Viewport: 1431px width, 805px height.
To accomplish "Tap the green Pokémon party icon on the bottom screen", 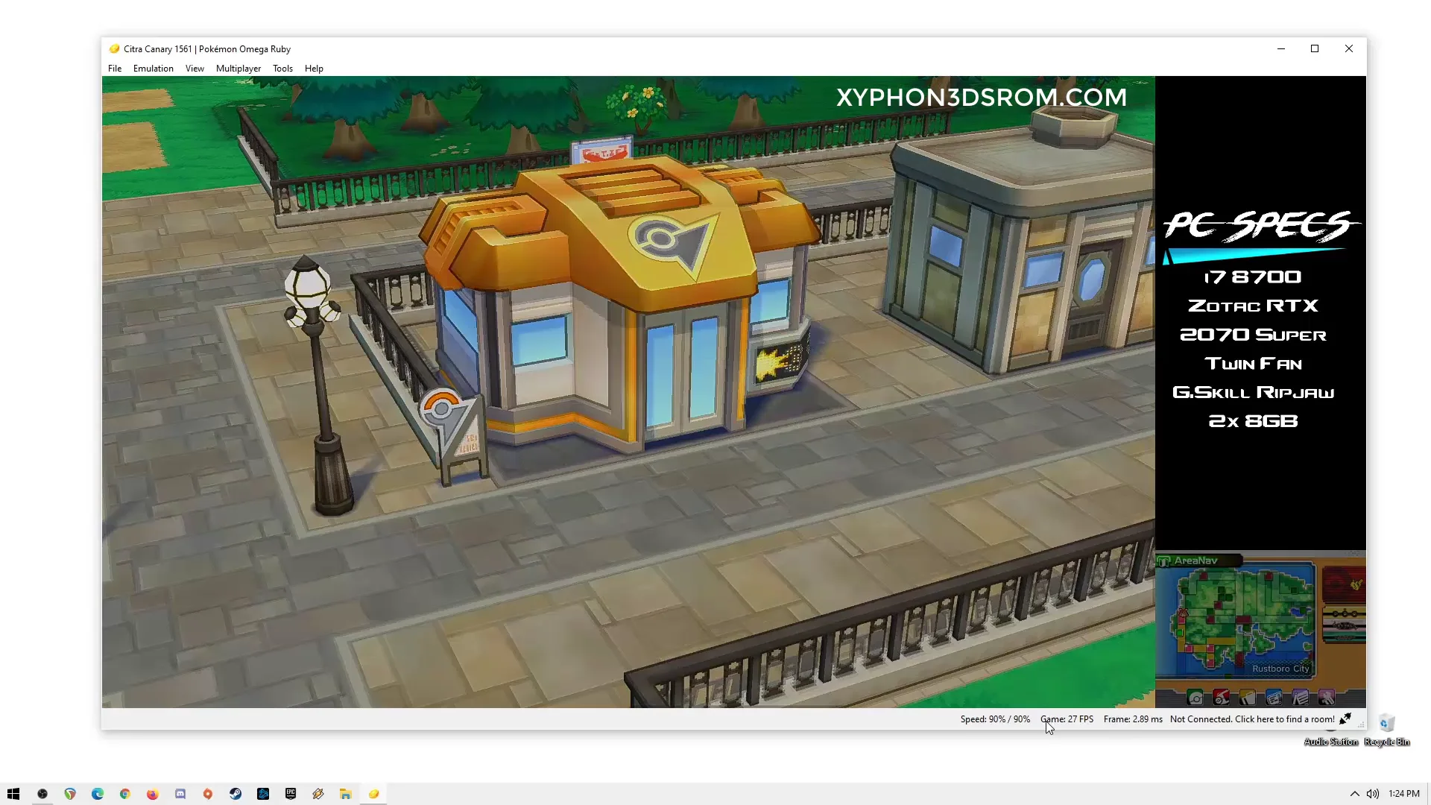I will (1195, 698).
